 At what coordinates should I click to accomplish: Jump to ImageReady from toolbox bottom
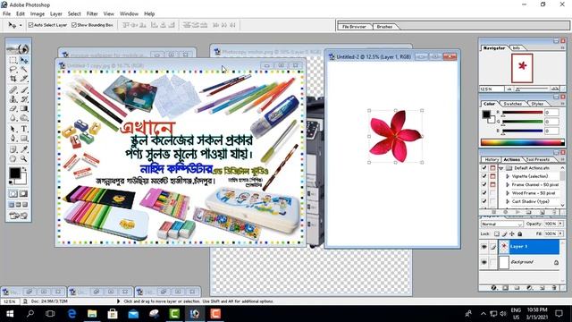[x=19, y=216]
